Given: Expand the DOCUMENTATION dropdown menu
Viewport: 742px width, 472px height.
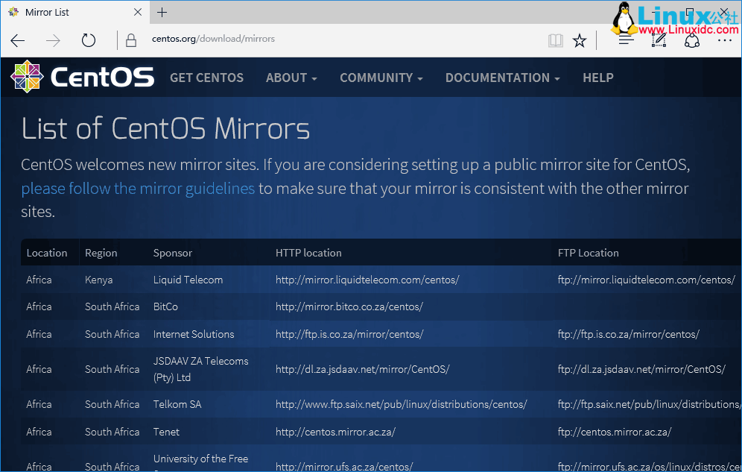Looking at the screenshot, I should click(x=502, y=78).
